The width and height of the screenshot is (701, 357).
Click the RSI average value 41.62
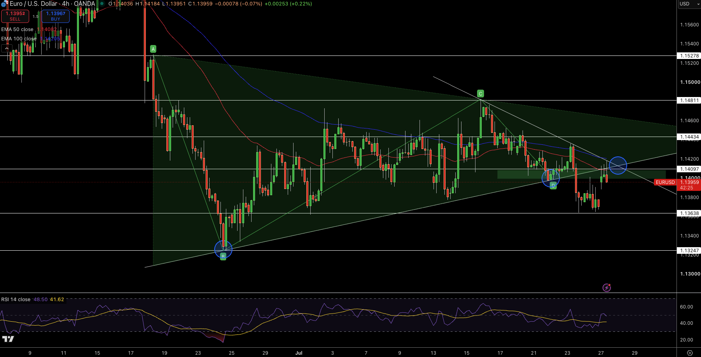tap(57, 300)
